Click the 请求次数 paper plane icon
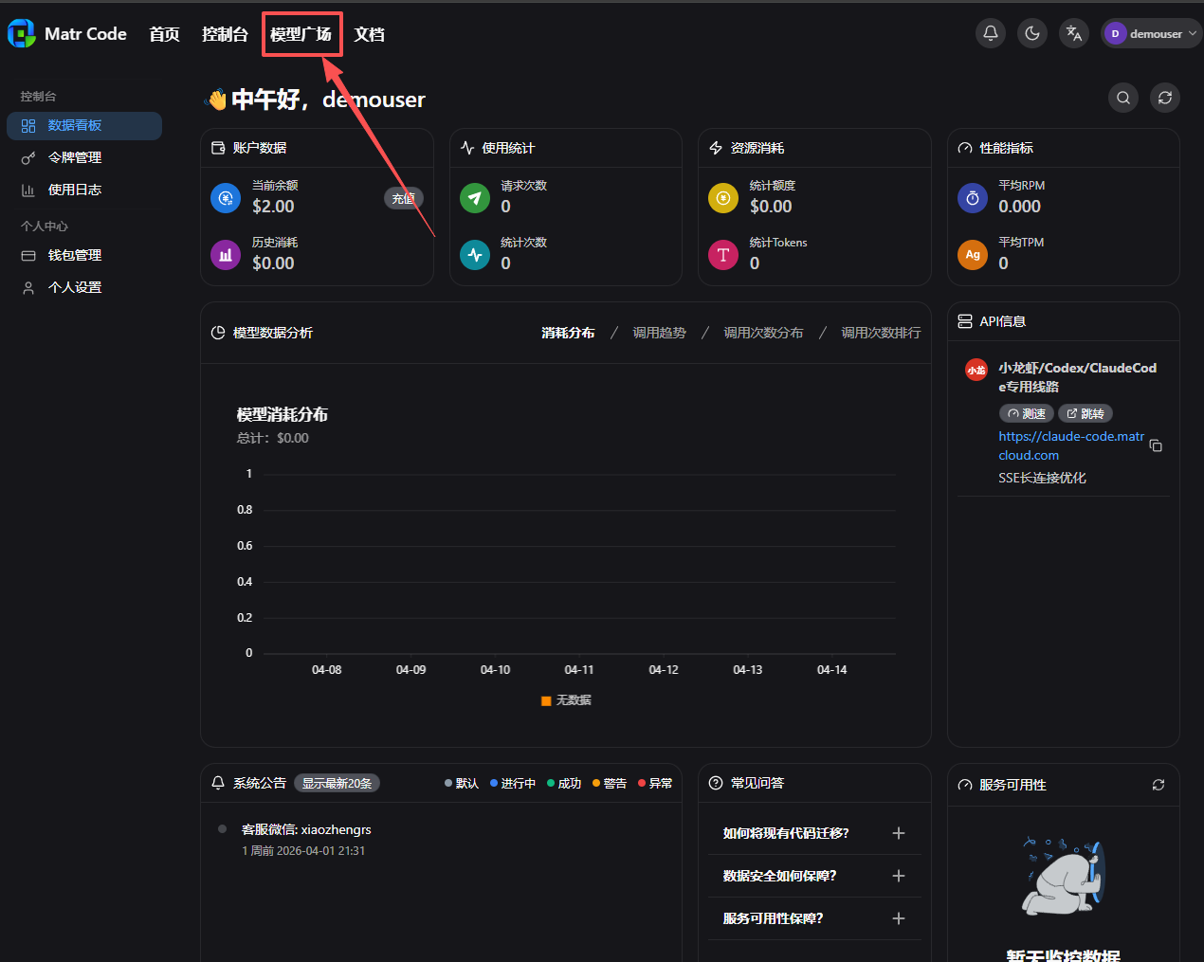The height and width of the screenshot is (962, 1204). [475, 198]
